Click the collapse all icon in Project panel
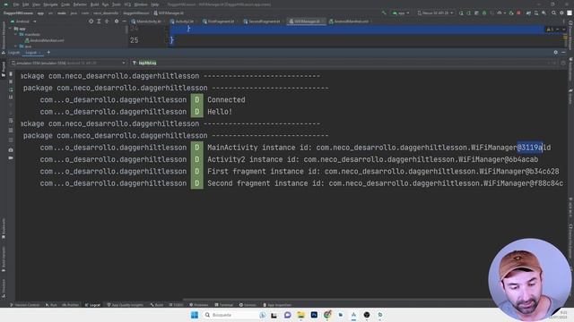Image resolution: width=574 pixels, height=322 pixels. [x=107, y=21]
